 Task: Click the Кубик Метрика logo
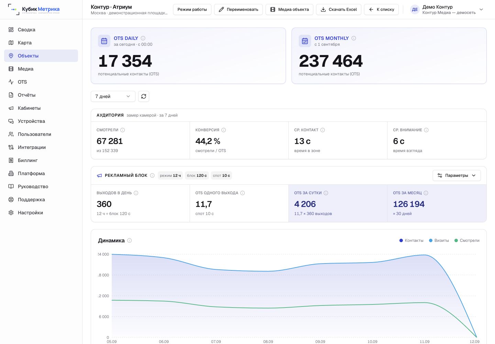coord(34,10)
